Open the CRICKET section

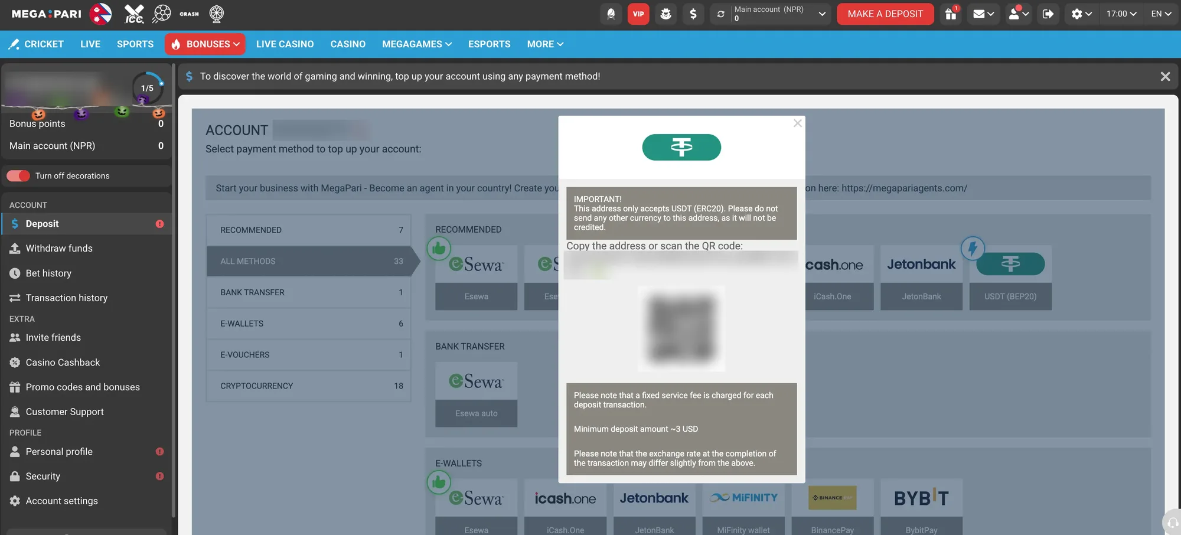[x=36, y=44]
